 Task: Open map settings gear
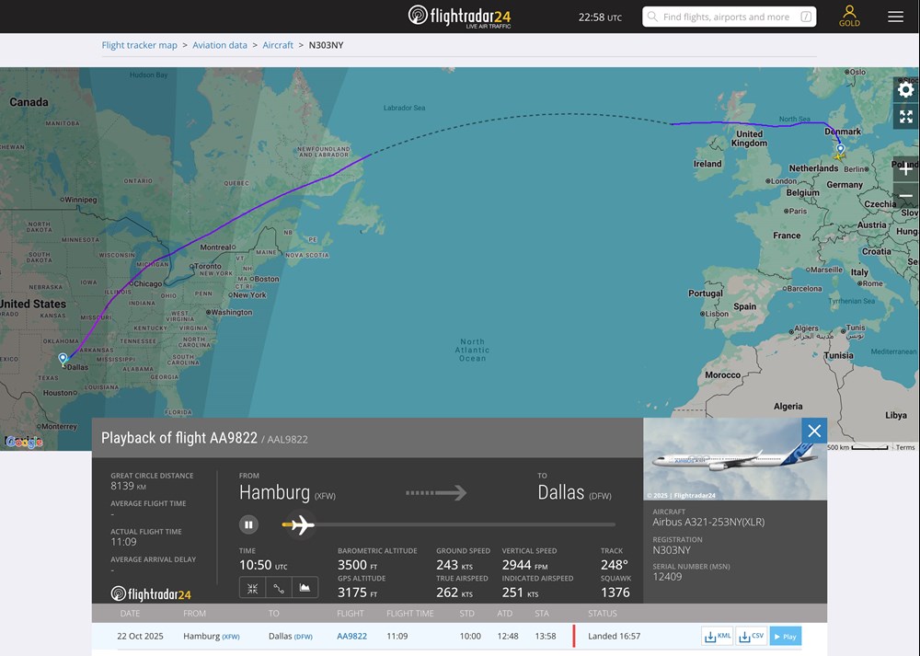pyautogui.click(x=905, y=89)
